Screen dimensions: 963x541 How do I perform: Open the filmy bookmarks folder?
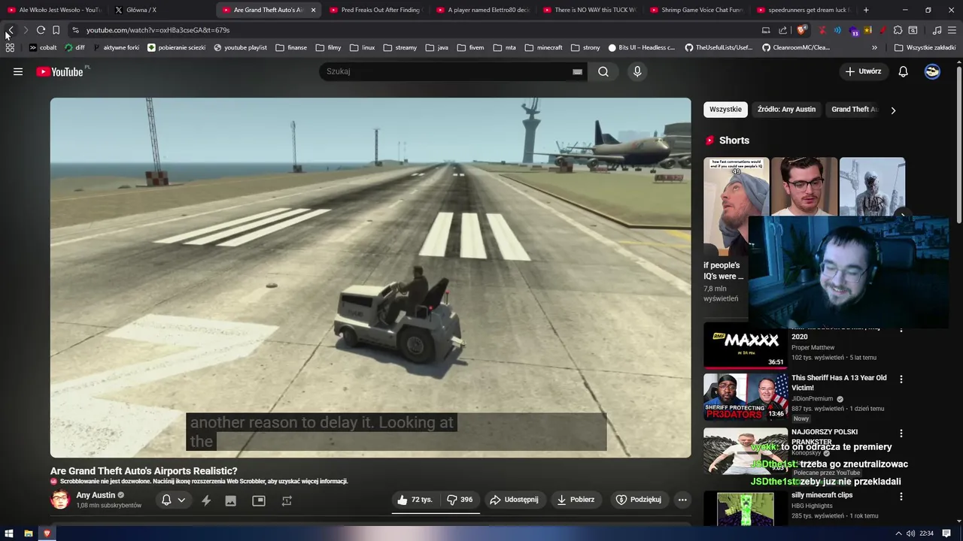point(329,47)
